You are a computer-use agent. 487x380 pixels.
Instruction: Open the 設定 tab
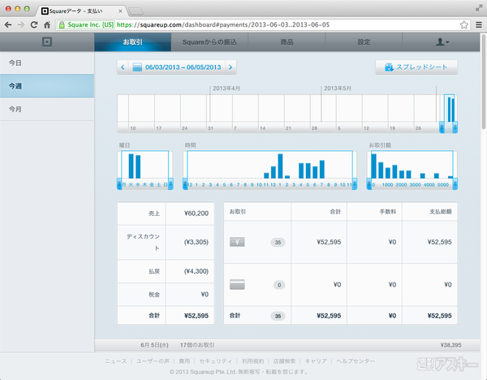click(364, 41)
